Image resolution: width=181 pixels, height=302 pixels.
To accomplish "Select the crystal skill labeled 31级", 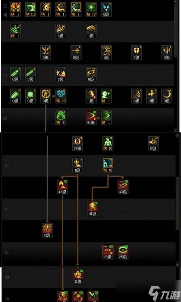I will point(77,277).
